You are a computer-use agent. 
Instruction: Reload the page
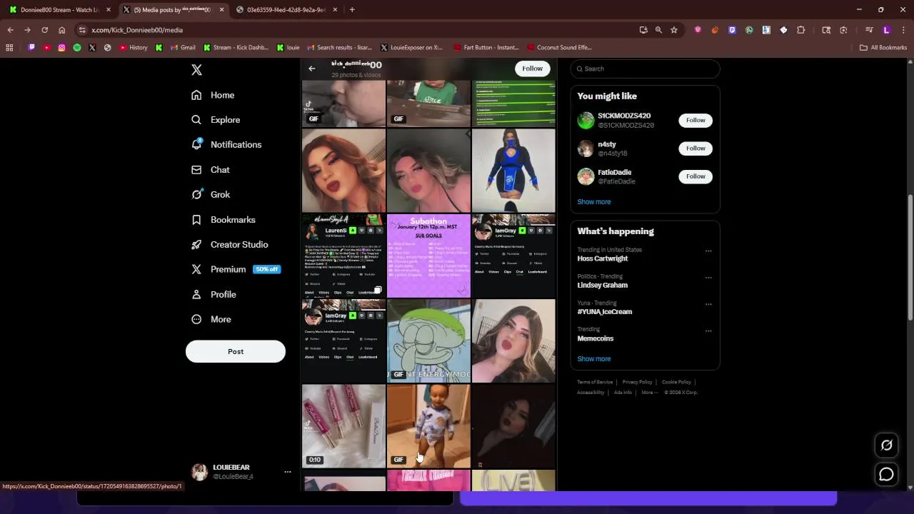tap(44, 30)
